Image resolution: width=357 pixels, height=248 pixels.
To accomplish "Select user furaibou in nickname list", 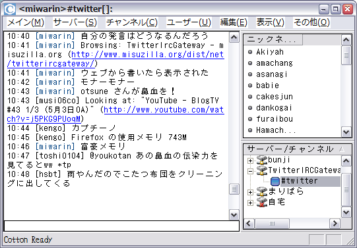I will pos(275,119).
